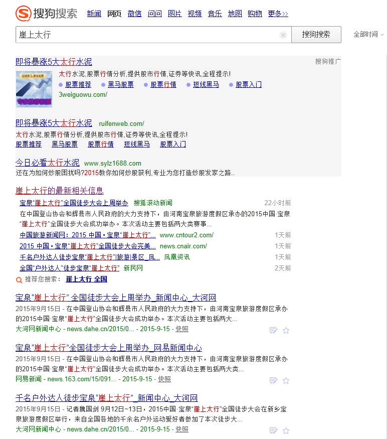This screenshot has width=387, height=439.
Task: Click suggested search 崖上太行 全国
Action: coord(86,279)
